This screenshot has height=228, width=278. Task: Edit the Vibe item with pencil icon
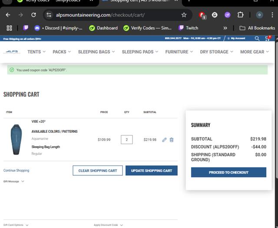click(x=164, y=140)
